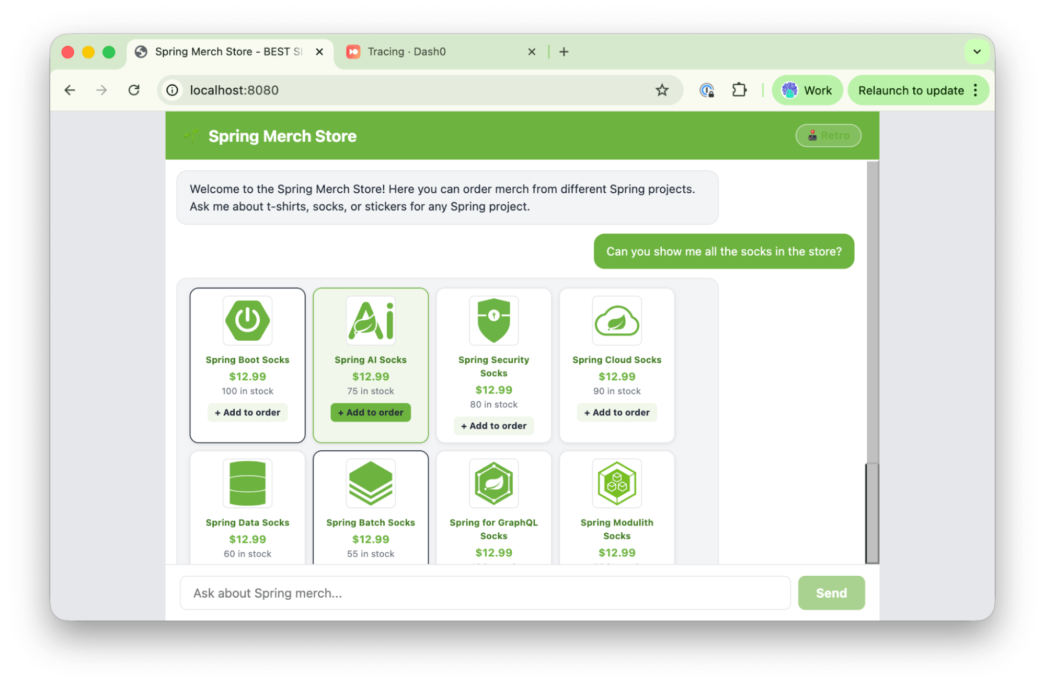Screen dimensions: 1045x687
Task: Switch to the Tracing · Dash0 tab
Action: pyautogui.click(x=440, y=52)
